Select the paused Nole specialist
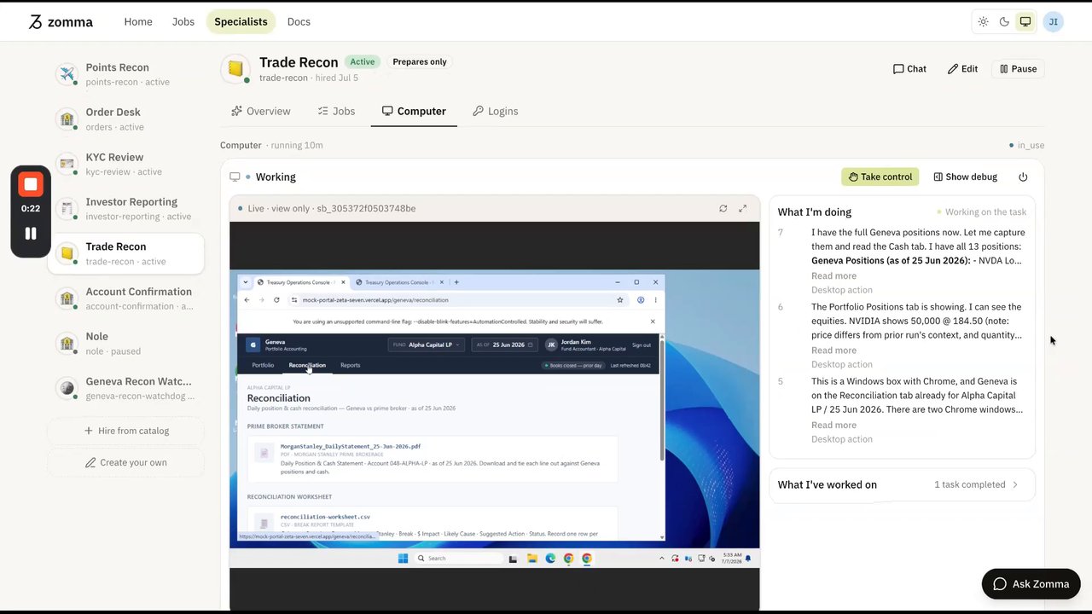 [125, 343]
